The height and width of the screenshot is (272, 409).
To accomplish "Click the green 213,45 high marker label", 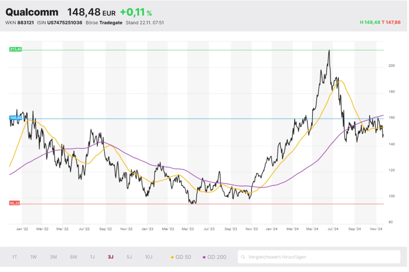I will (x=16, y=49).
